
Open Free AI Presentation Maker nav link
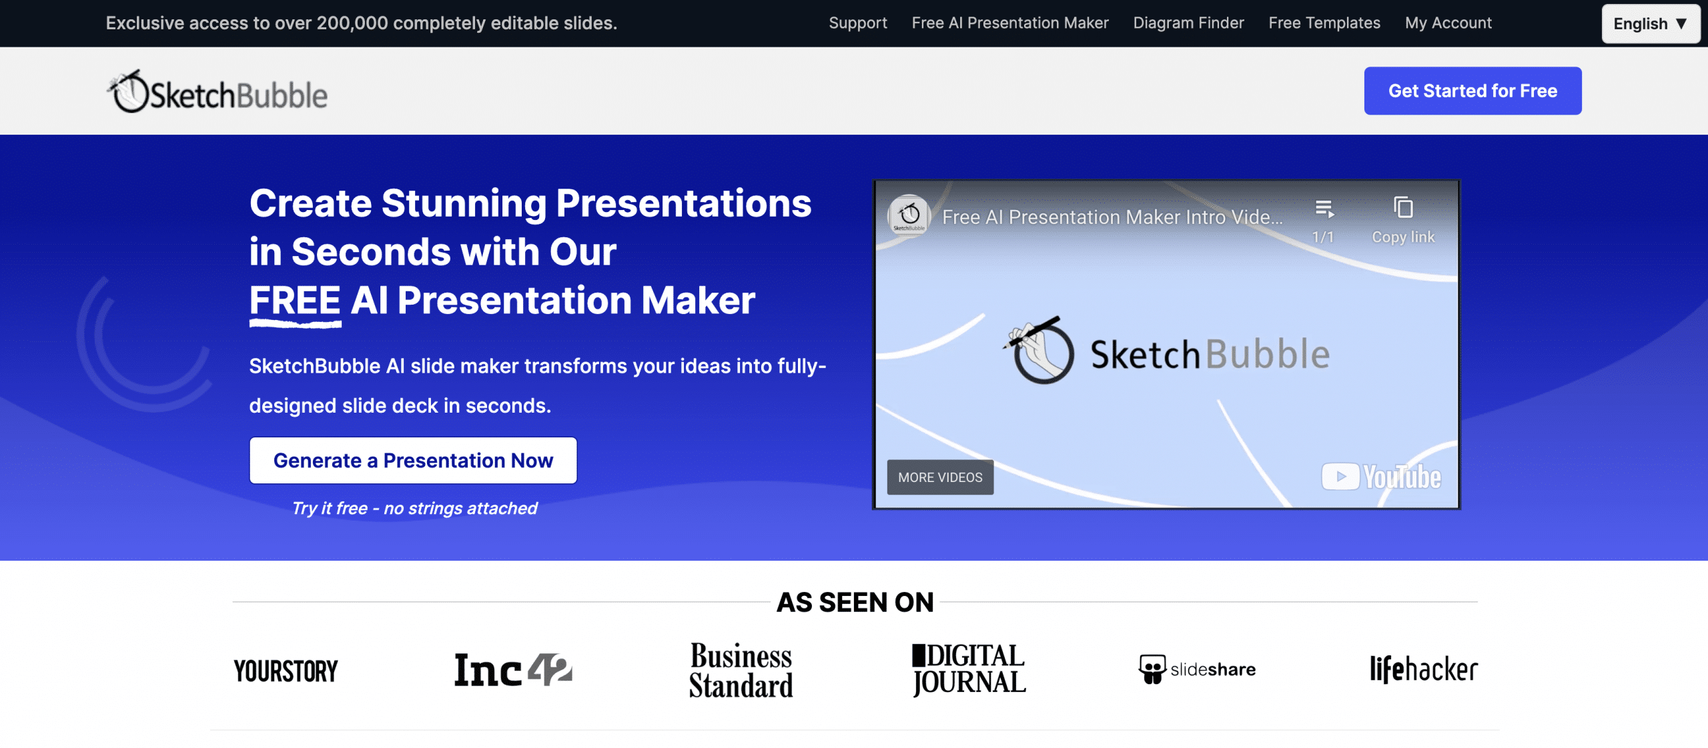click(x=1010, y=23)
